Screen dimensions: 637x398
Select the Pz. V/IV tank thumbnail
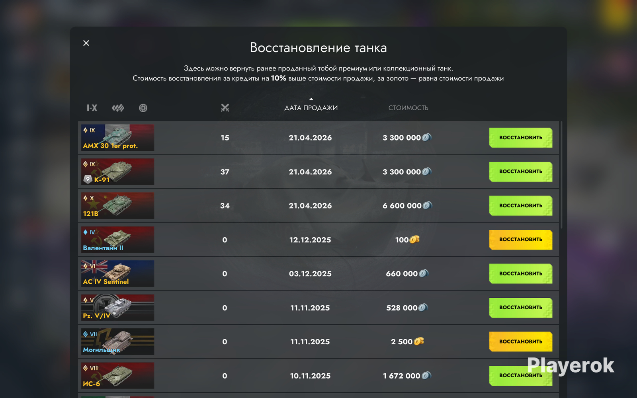118,308
